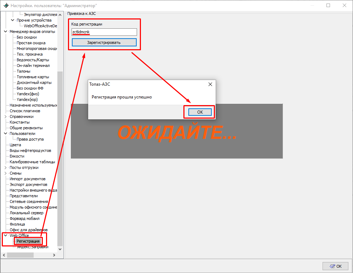Open Офис для драйверов item

point(29,230)
